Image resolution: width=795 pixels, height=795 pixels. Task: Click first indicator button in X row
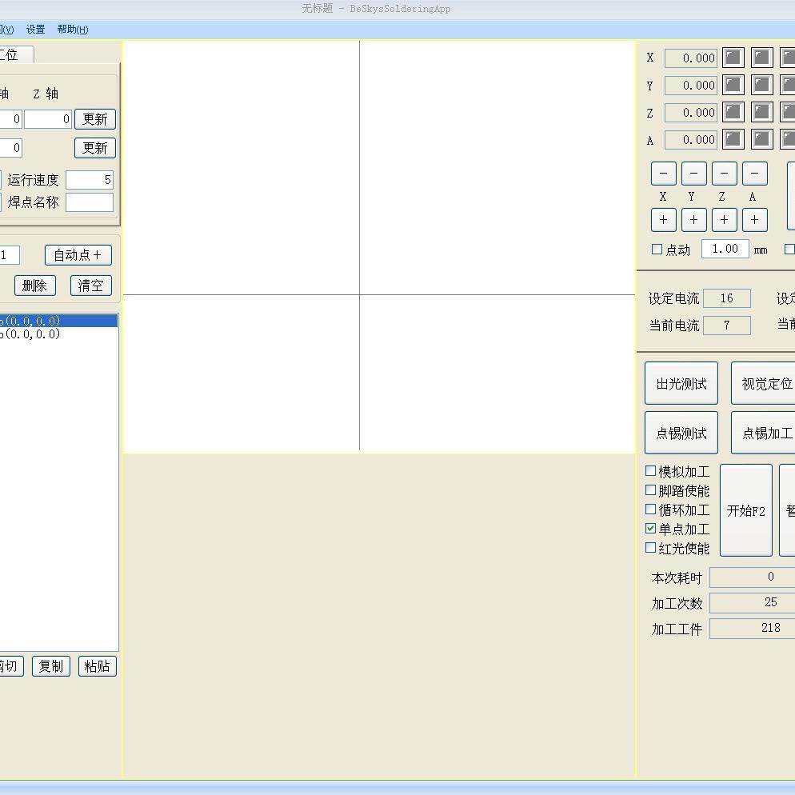[x=733, y=58]
